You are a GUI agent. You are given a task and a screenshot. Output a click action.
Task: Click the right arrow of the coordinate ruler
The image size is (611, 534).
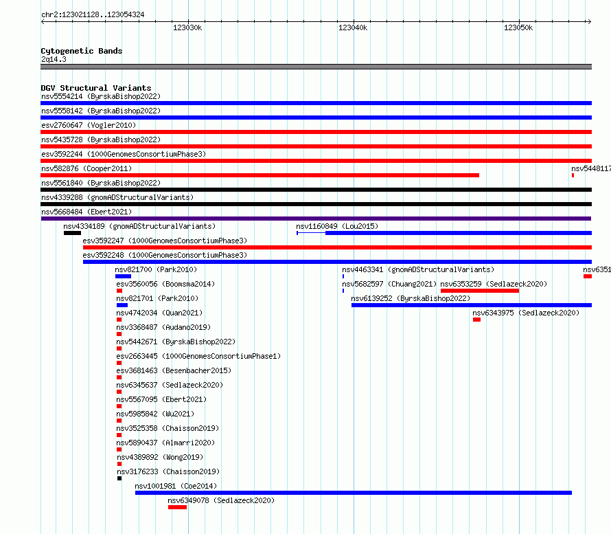tap(590, 22)
